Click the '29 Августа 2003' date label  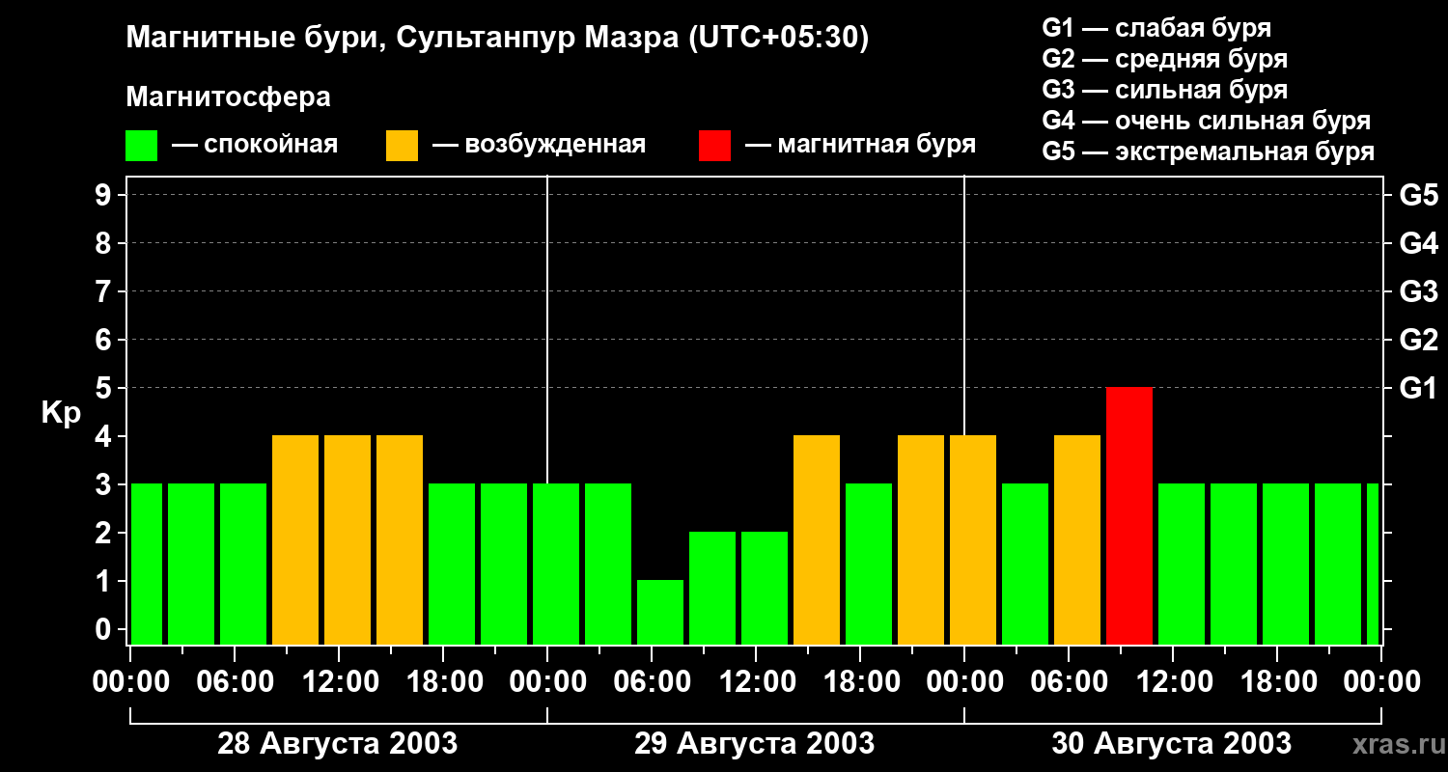coord(755,744)
